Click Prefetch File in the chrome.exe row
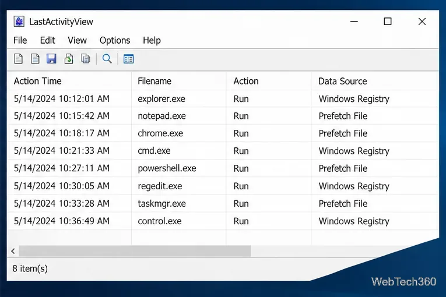446x297 pixels. coord(343,133)
